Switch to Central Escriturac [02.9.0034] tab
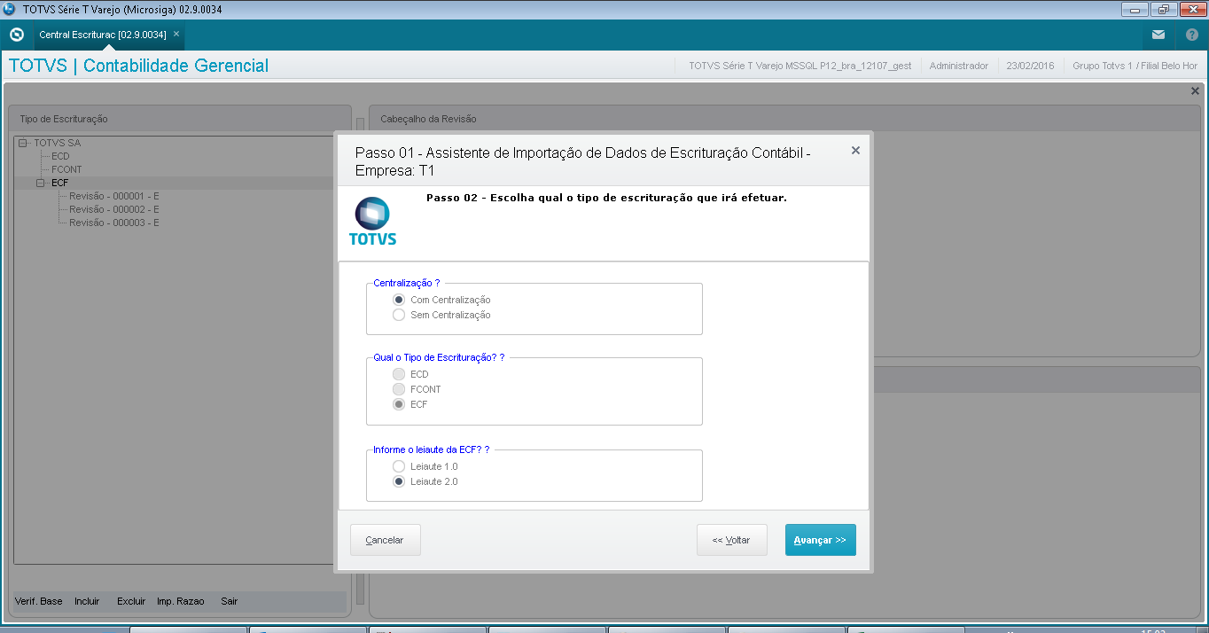This screenshot has height=633, width=1209. click(x=103, y=34)
